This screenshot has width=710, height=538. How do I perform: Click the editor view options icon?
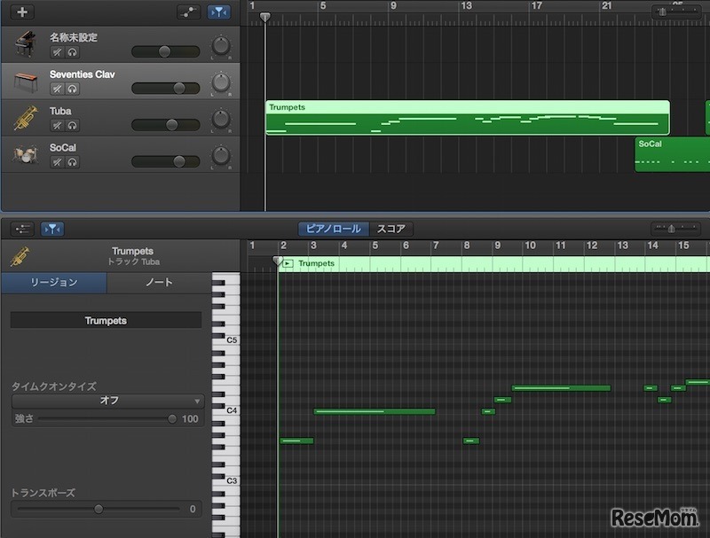coord(23,229)
